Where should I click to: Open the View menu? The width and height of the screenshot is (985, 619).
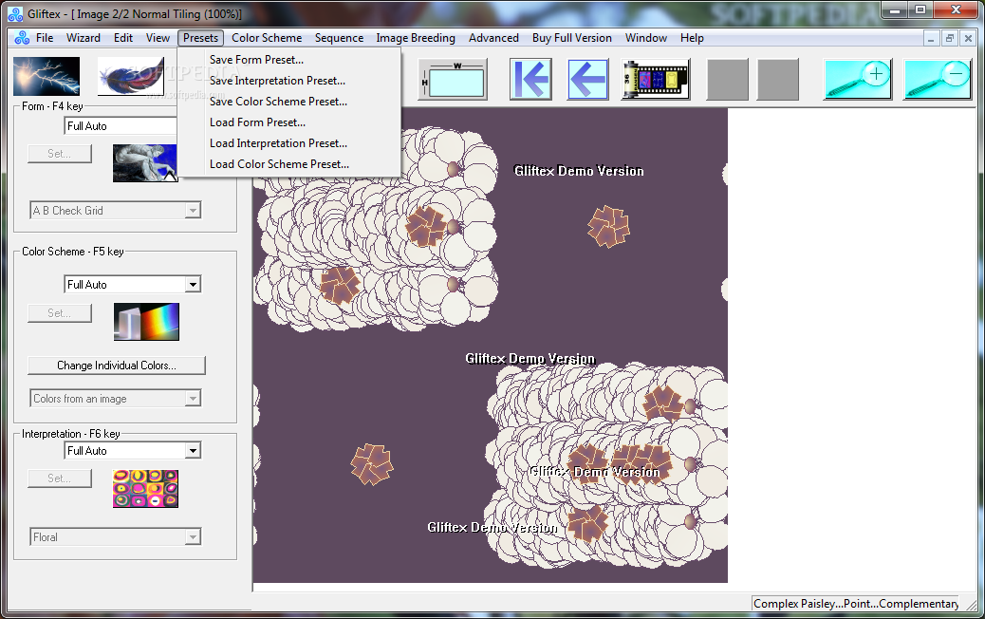pos(158,38)
